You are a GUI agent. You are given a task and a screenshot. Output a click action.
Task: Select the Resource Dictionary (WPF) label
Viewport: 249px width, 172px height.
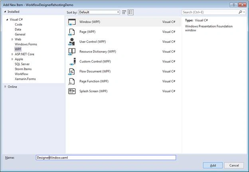(98, 51)
